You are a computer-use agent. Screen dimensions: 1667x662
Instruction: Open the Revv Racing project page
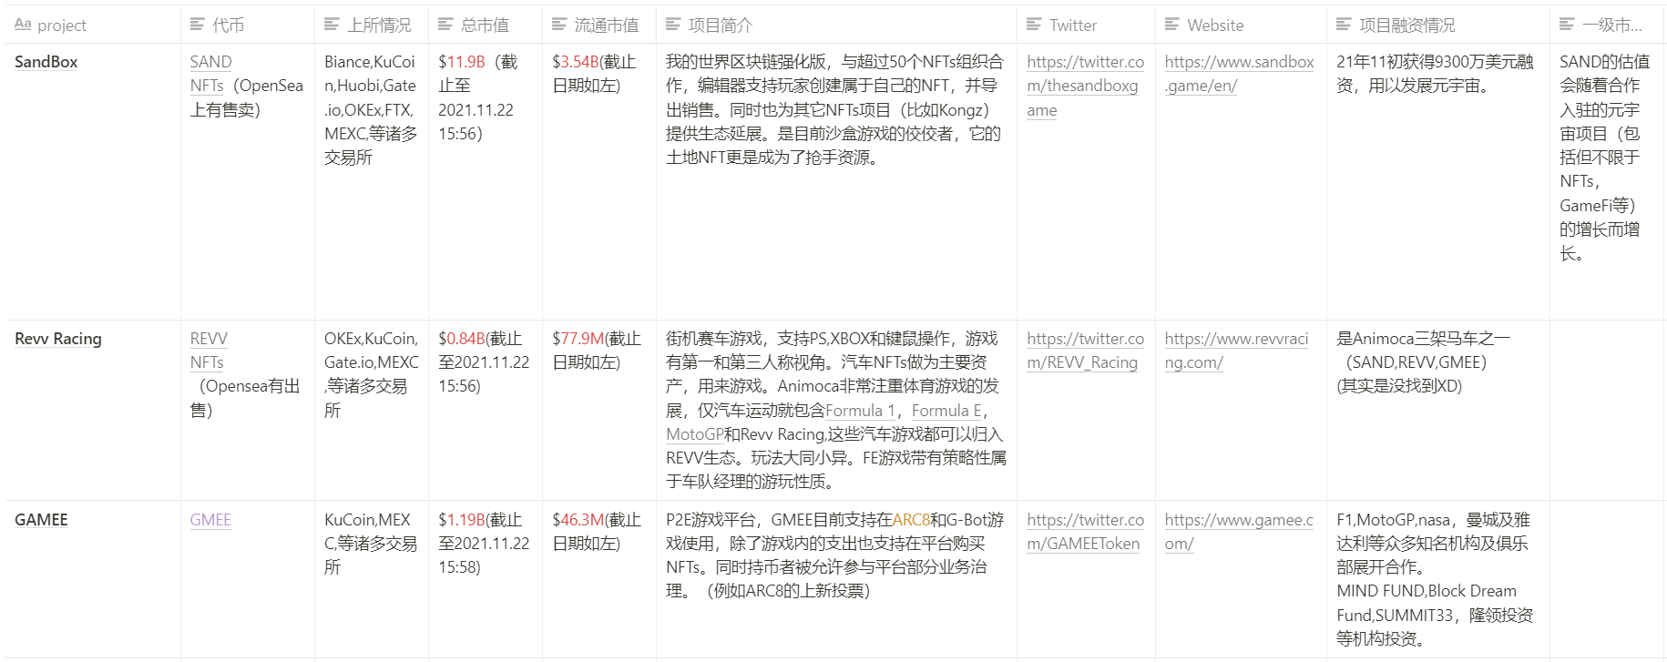pyautogui.click(x=58, y=339)
